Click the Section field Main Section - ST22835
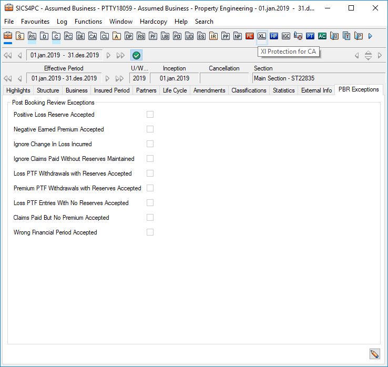The image size is (388, 367). [x=315, y=78]
